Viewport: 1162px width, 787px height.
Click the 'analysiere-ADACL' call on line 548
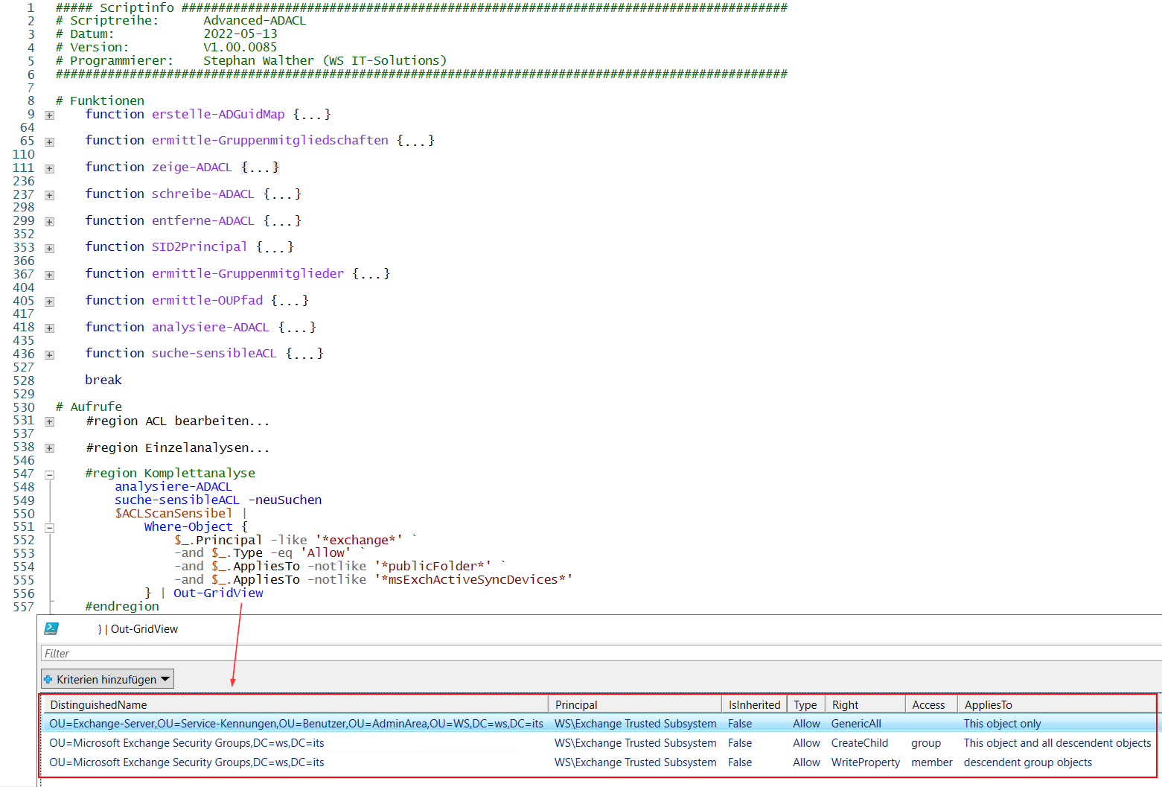173,486
